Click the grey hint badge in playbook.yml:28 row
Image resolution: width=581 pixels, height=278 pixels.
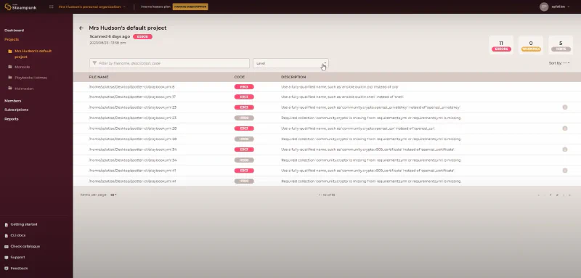click(244, 139)
